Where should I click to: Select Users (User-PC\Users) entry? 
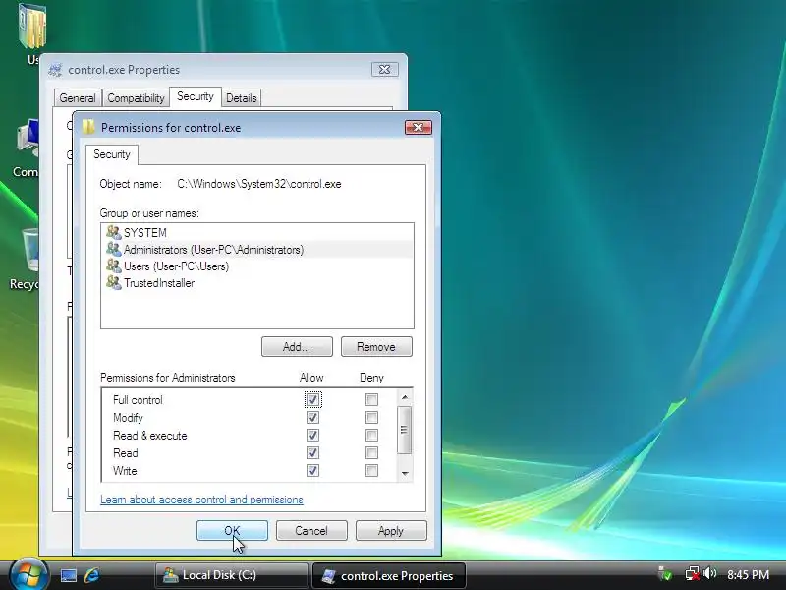257,265
